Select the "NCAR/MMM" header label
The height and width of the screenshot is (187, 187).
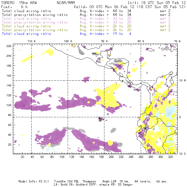66,3
